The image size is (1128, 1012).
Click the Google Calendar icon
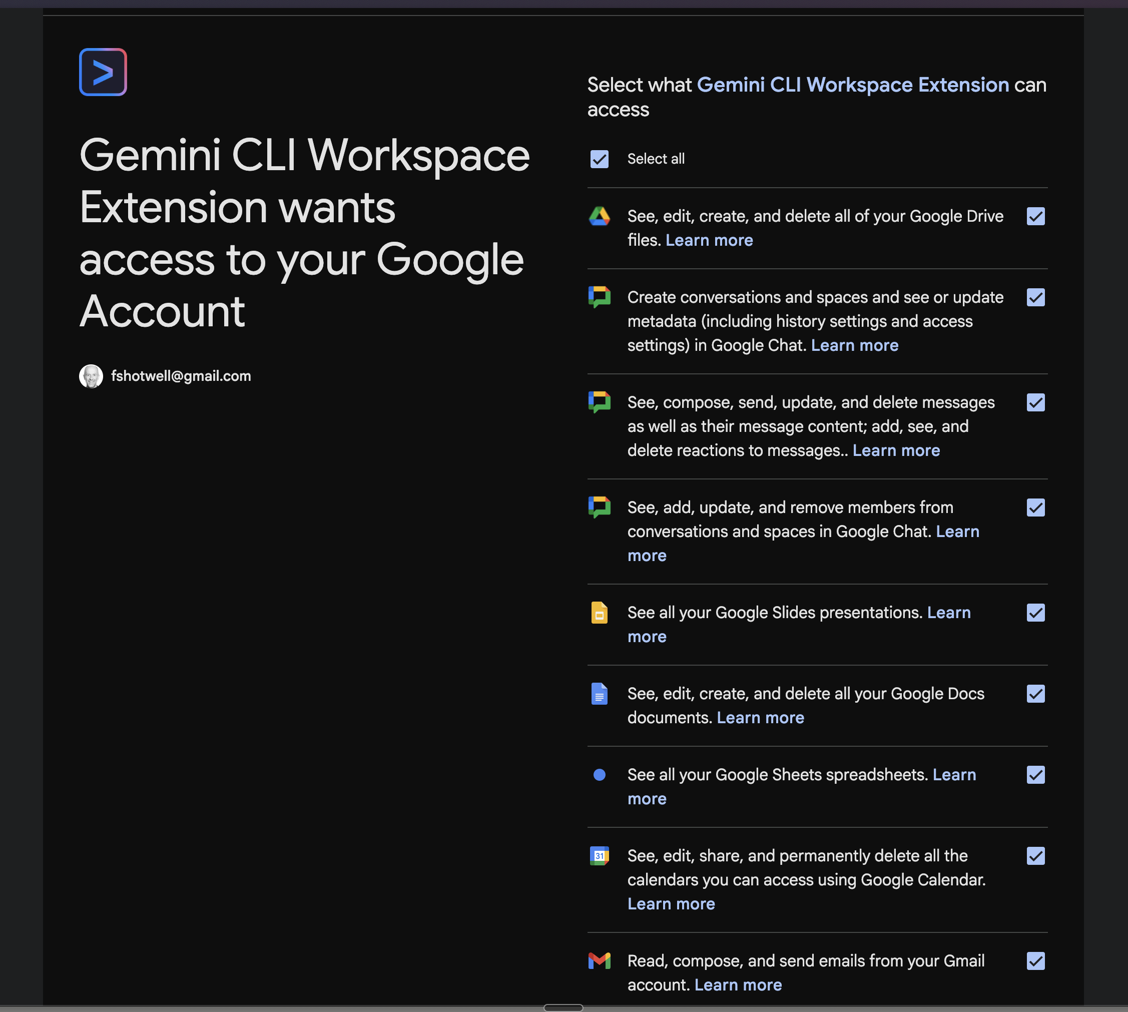click(x=600, y=856)
